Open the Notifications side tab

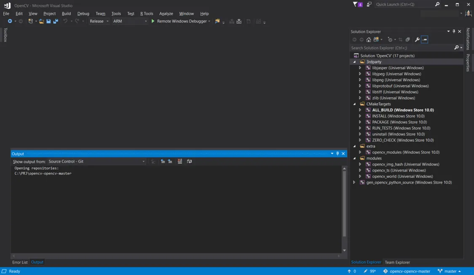(x=468, y=39)
